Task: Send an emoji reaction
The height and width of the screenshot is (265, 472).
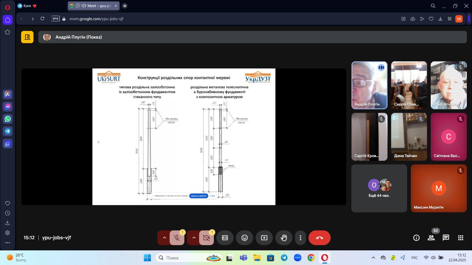Action: click(244, 238)
